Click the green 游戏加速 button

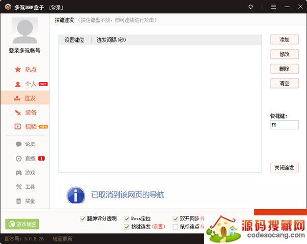22,224
